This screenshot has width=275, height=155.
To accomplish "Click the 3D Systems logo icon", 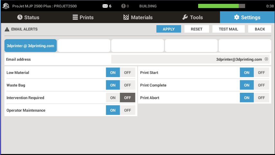I will tap(6, 6).
